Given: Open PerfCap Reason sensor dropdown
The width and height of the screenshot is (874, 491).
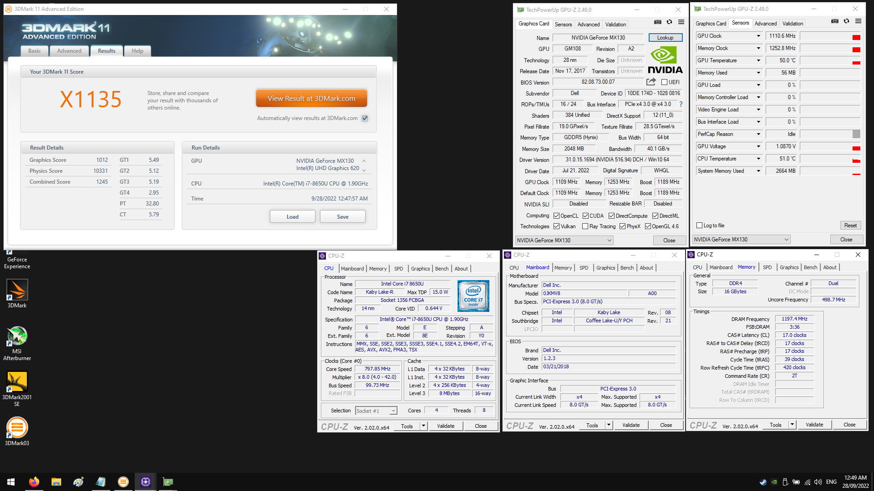Looking at the screenshot, I should 758,134.
